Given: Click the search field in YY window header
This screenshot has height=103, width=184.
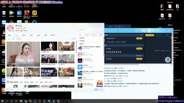Looking at the screenshot, I should 90,30.
